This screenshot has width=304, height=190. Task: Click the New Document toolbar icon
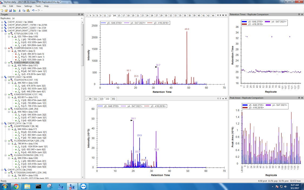[2, 10]
